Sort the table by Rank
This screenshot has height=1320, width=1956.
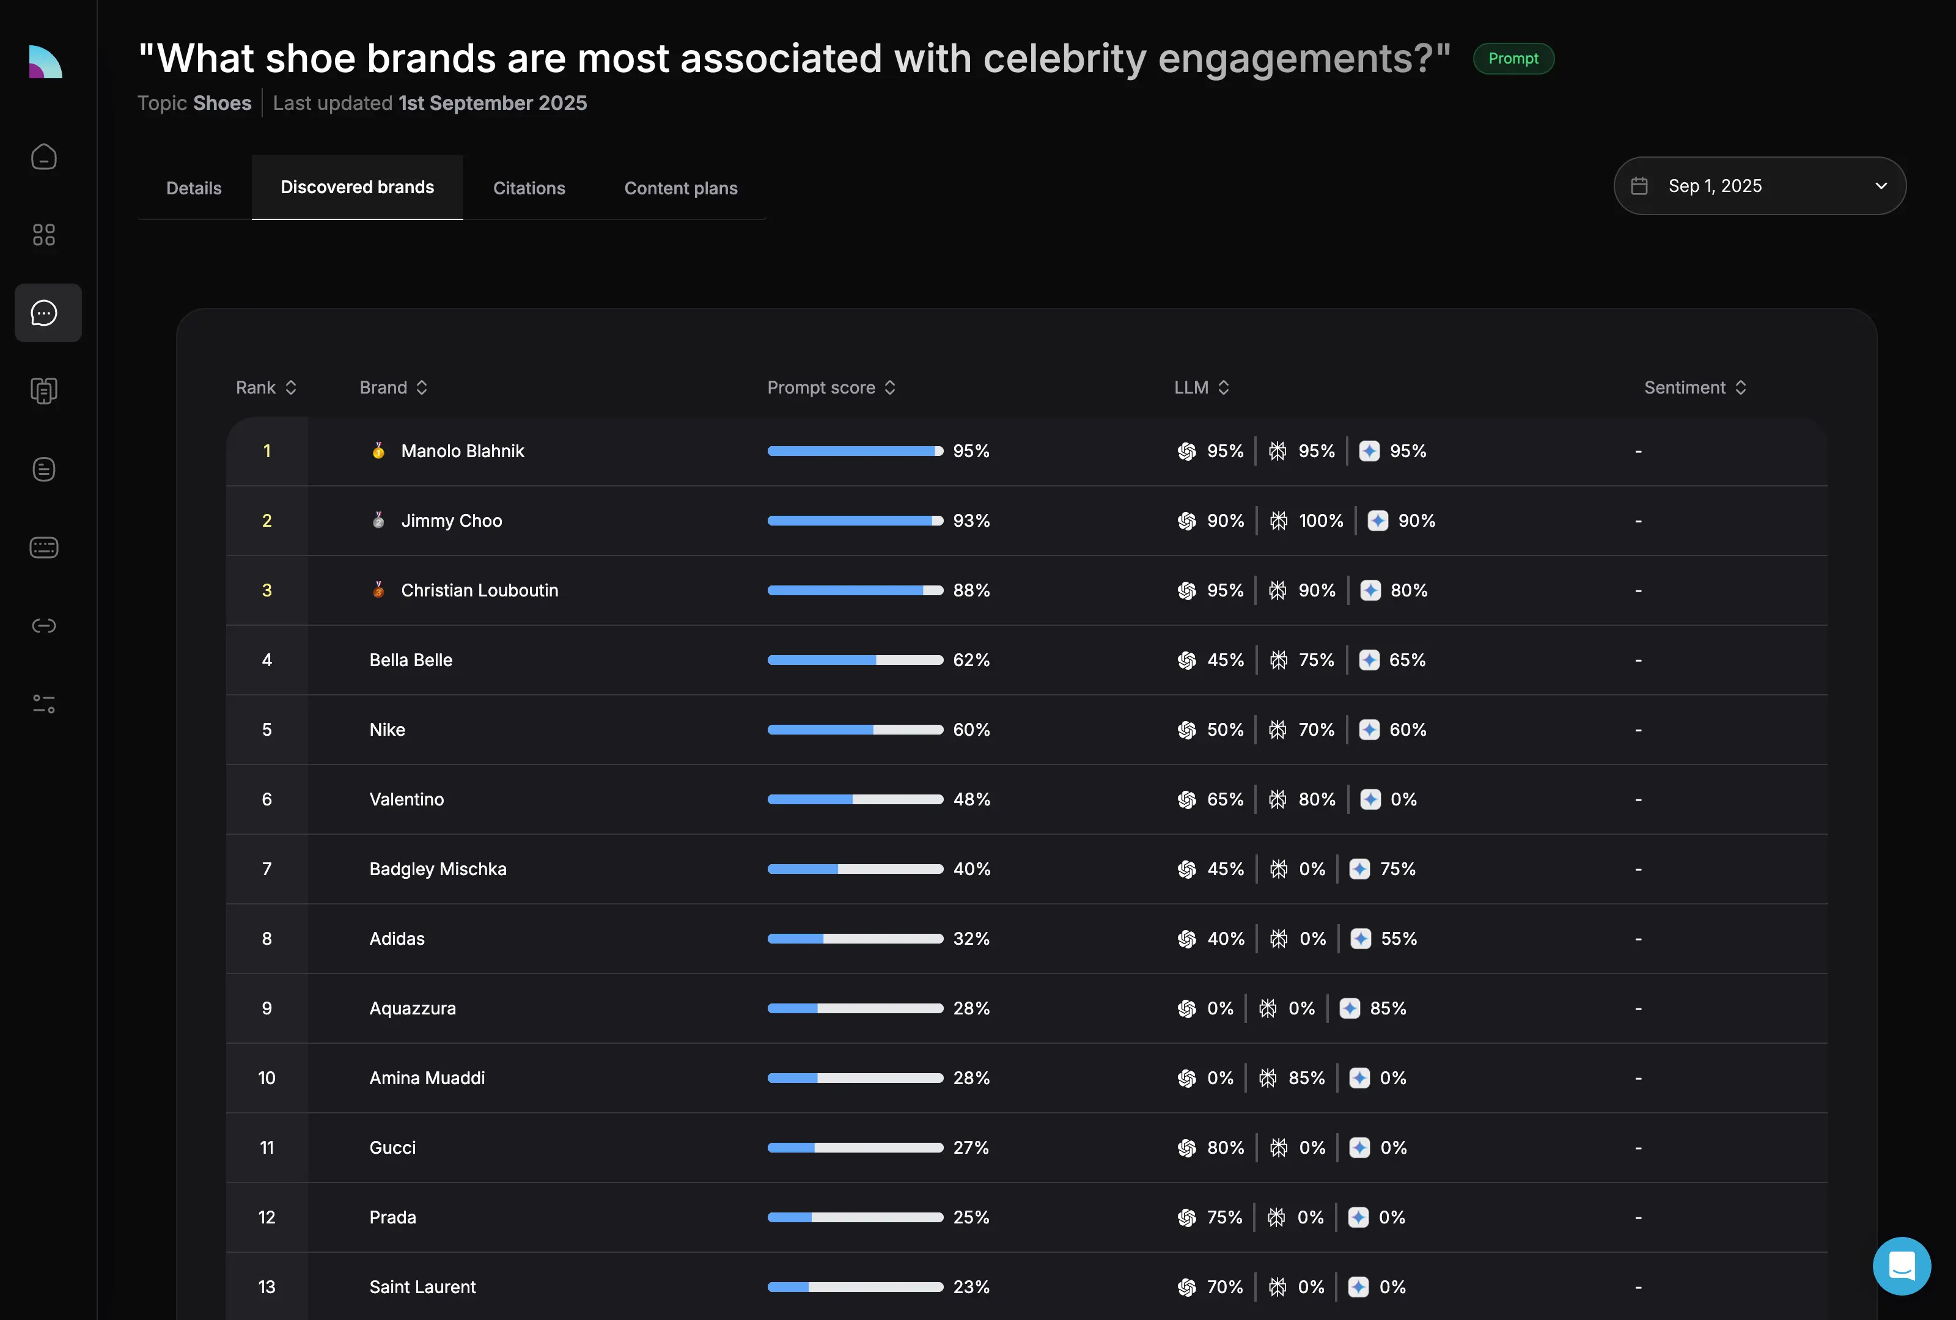coord(266,387)
